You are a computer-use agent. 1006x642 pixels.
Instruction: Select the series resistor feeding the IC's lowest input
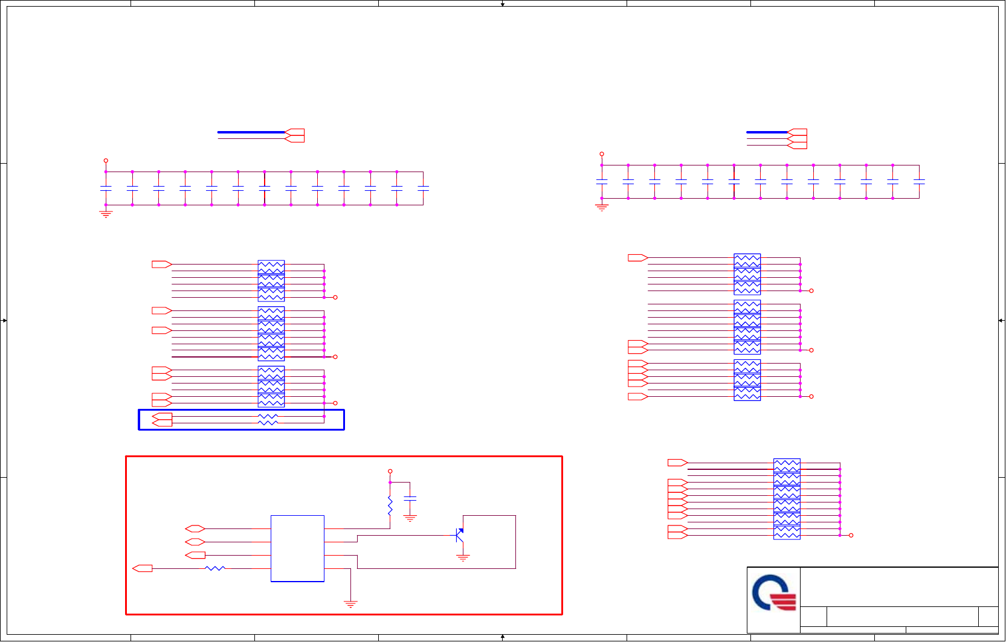(x=215, y=568)
